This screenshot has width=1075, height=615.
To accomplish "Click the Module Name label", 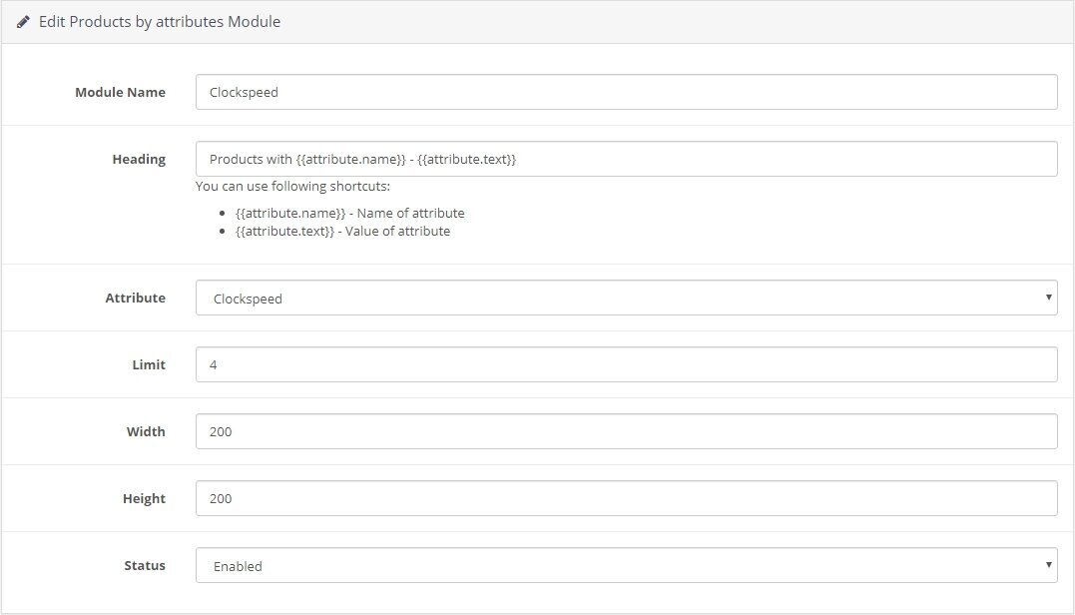I will click(120, 92).
